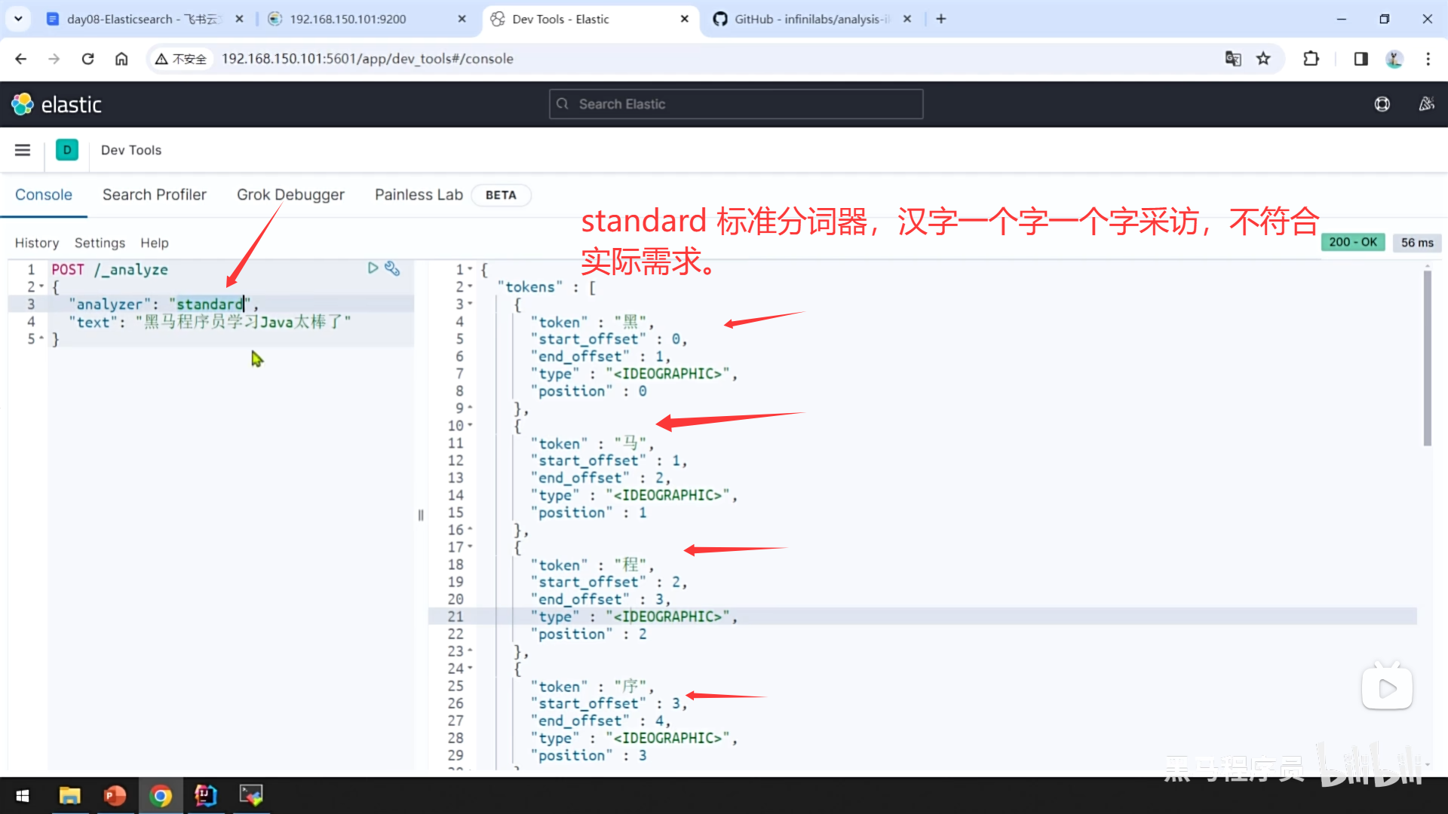Open the newsfeed icon in header
This screenshot has height=814, width=1448.
[x=1426, y=104]
